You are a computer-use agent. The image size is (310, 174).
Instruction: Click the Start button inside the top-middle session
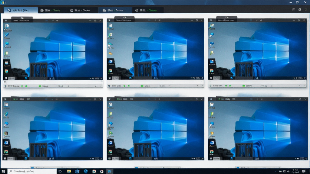[x=110, y=78]
